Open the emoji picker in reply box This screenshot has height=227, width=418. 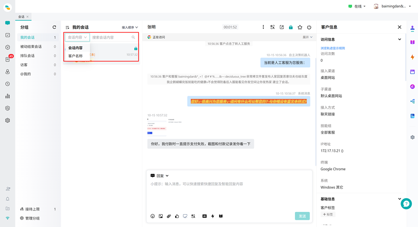click(x=152, y=216)
